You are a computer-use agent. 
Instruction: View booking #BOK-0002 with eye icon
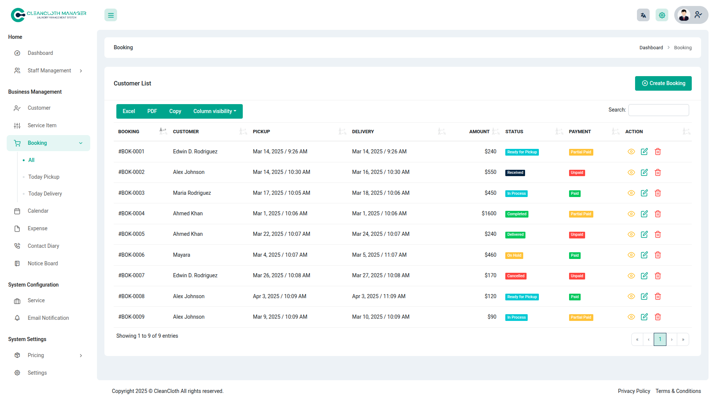(631, 172)
